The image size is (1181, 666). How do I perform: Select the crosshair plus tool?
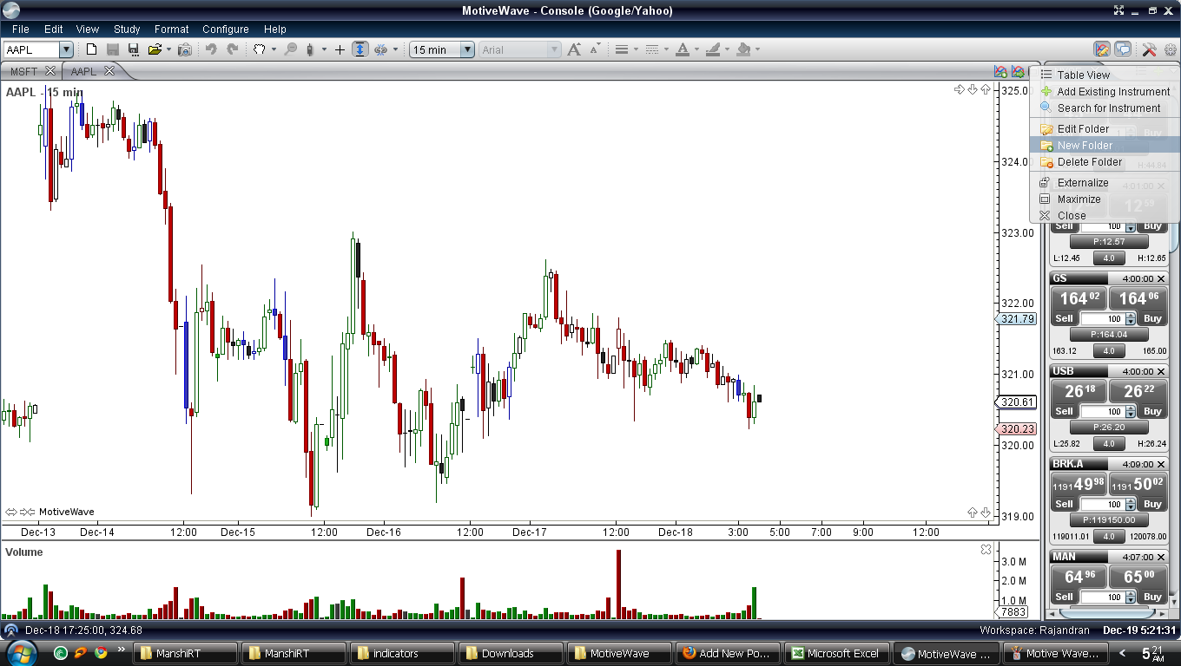[x=340, y=49]
